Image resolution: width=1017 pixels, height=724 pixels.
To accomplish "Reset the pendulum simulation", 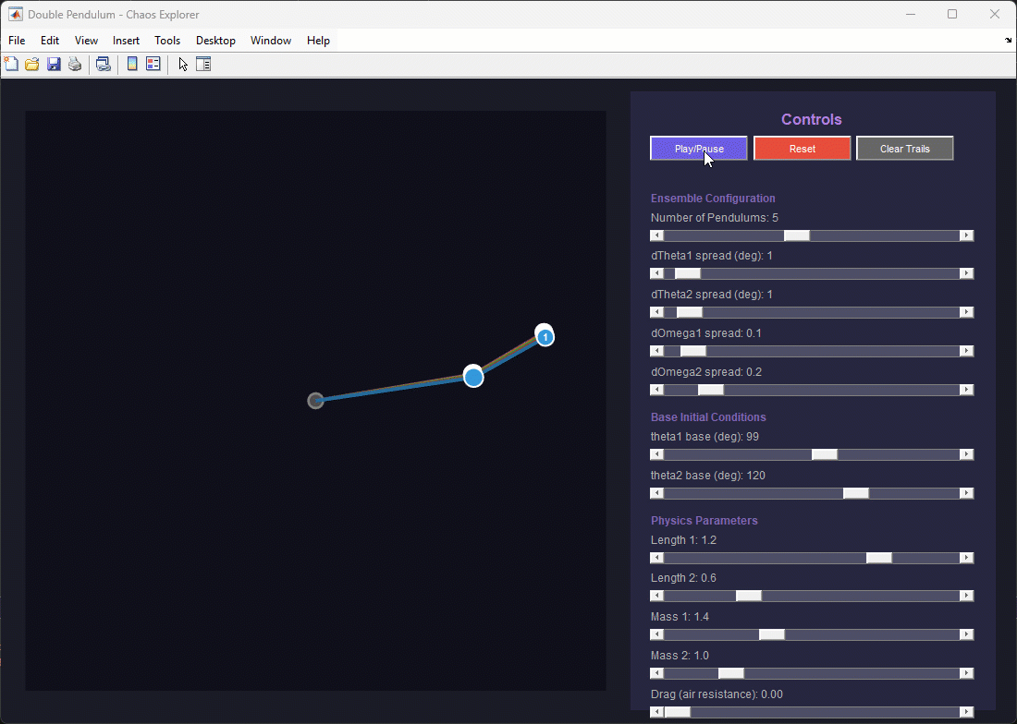I will click(802, 148).
